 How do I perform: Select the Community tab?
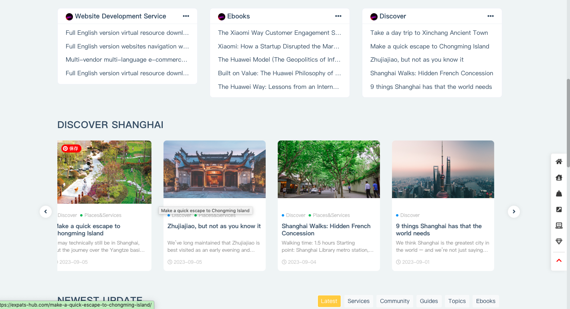click(x=394, y=301)
